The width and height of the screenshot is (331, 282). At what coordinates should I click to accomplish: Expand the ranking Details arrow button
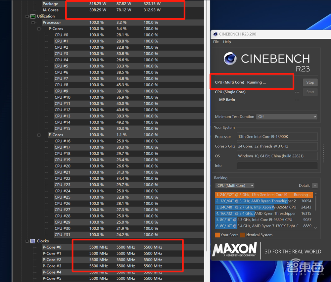click(314, 186)
